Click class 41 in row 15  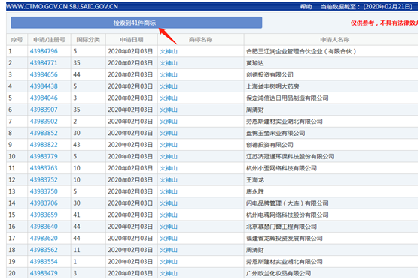[77, 215]
